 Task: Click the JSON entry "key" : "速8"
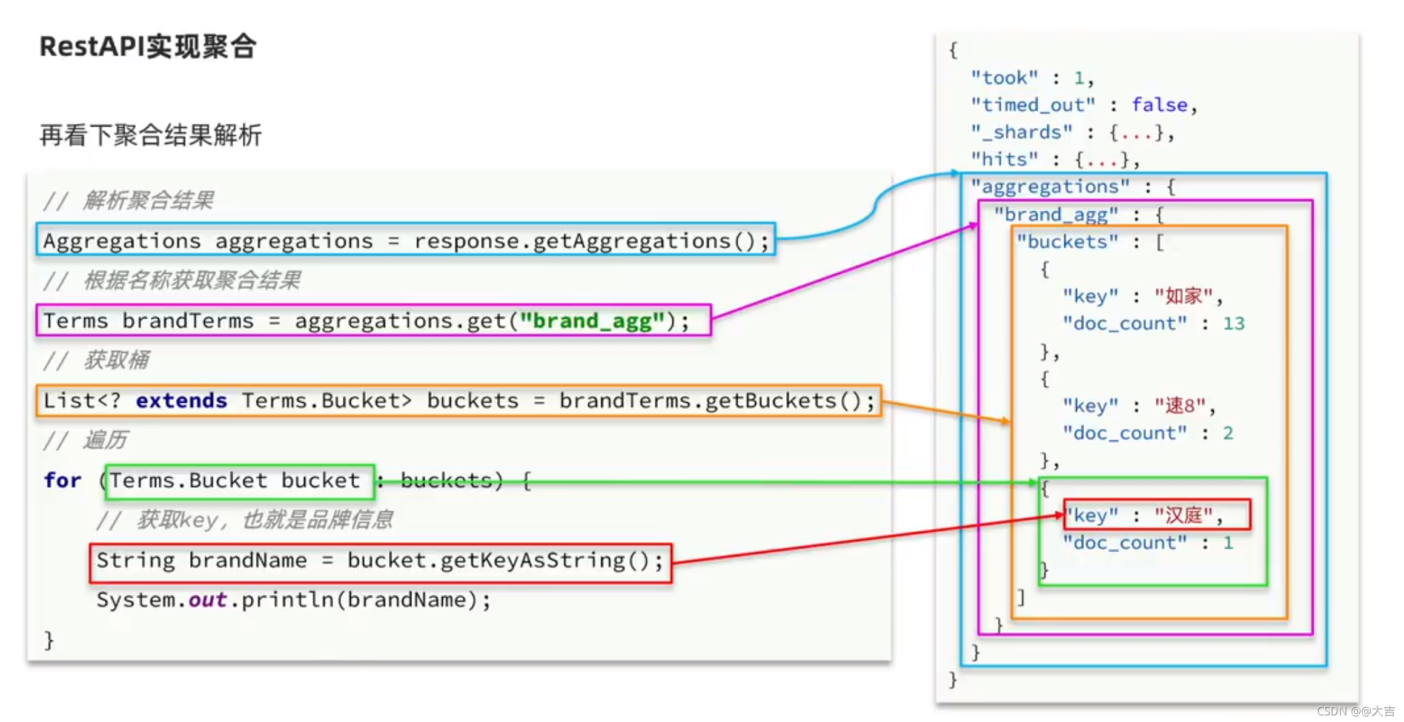pyautogui.click(x=1139, y=405)
